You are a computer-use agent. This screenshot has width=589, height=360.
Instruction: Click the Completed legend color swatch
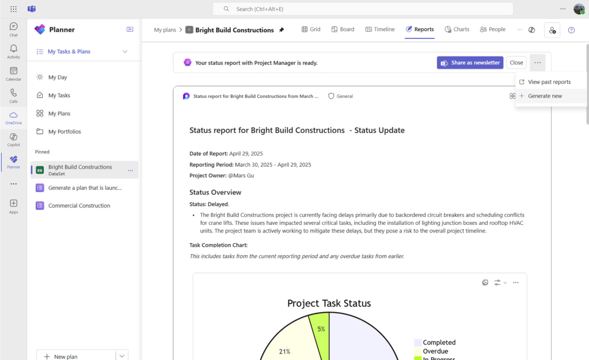point(417,342)
